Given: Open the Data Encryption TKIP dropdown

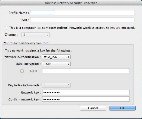Looking at the screenshot, I should point(56,64).
